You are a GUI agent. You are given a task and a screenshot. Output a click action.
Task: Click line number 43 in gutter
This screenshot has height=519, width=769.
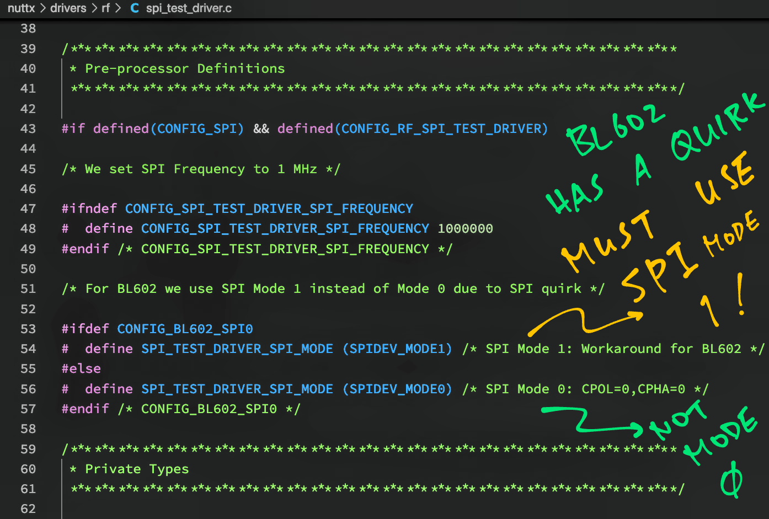tap(28, 129)
